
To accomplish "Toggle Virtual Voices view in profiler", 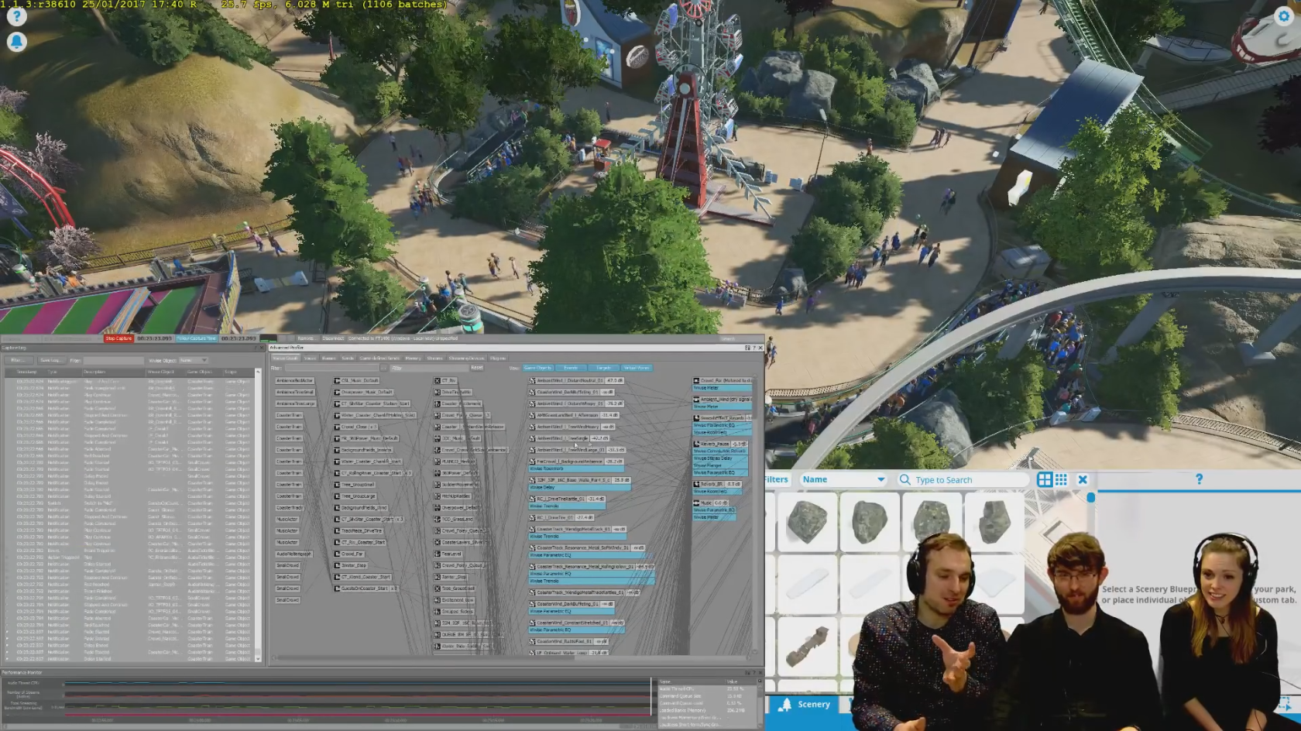I will [x=637, y=368].
